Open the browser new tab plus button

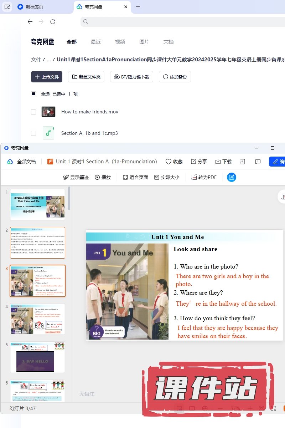click(138, 7)
